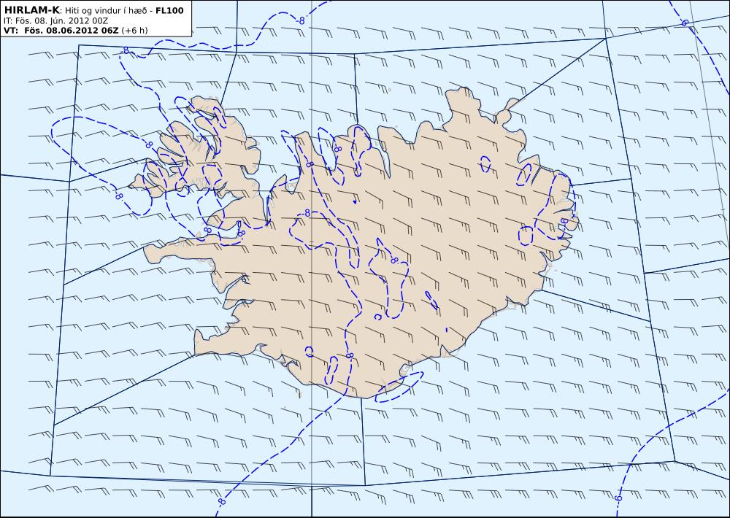Screen dimensions: 730x518
Task: Select the 'Hiti og vindur í hæð' caption
Action: 105,11
